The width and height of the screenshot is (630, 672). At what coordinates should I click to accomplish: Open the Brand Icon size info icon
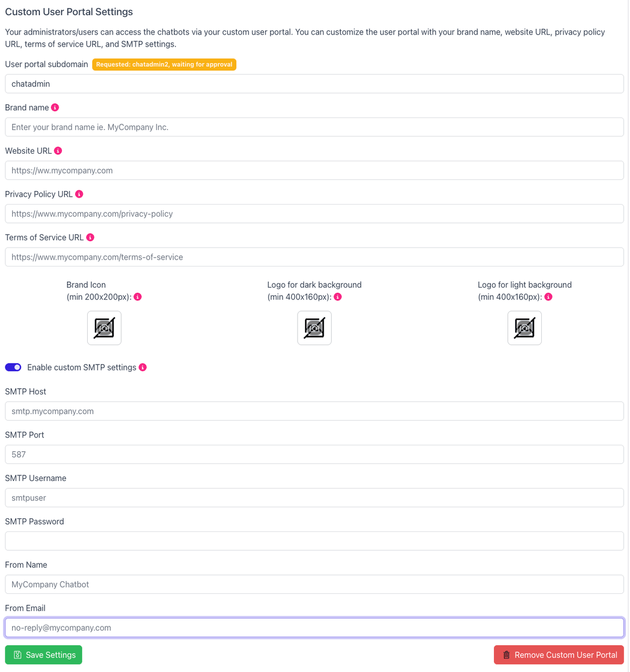point(138,296)
